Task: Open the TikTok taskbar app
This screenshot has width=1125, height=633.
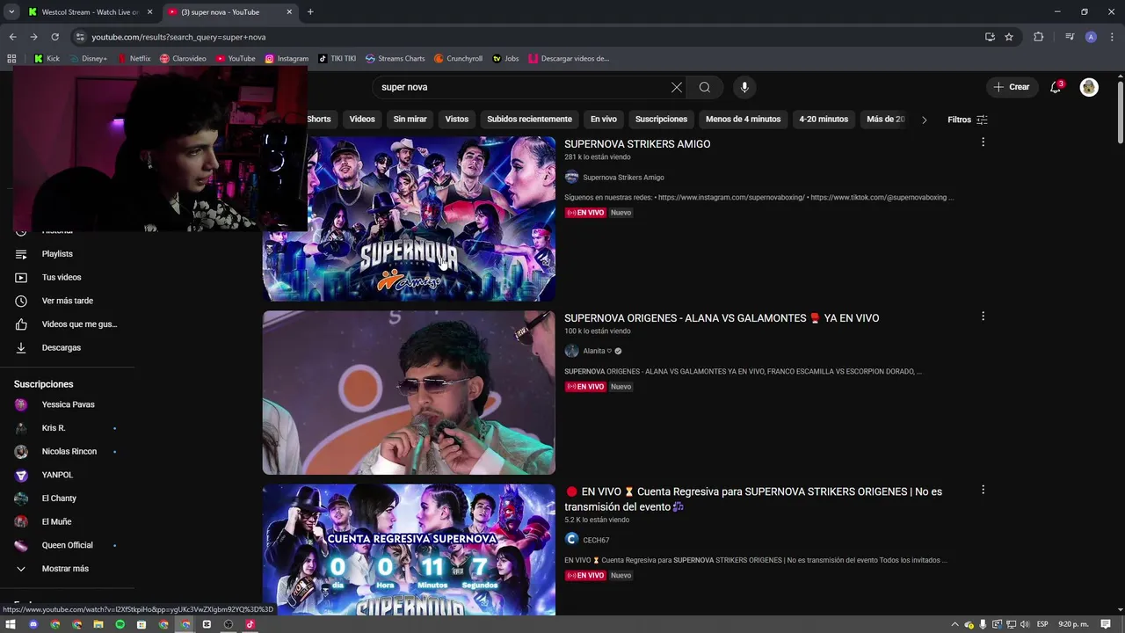Action: [250, 624]
